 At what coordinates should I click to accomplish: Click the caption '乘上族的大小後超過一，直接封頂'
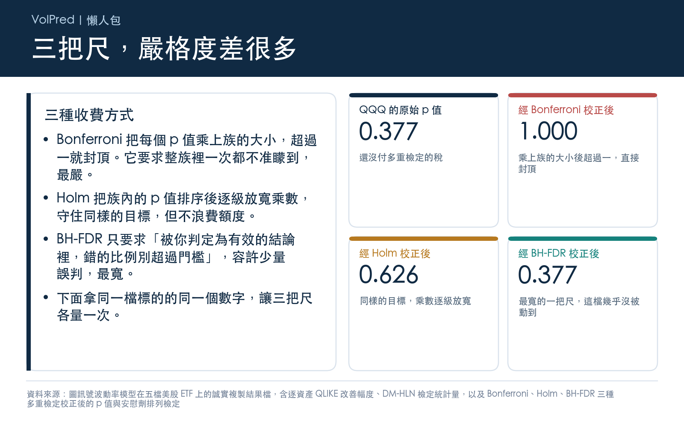pyautogui.click(x=579, y=164)
